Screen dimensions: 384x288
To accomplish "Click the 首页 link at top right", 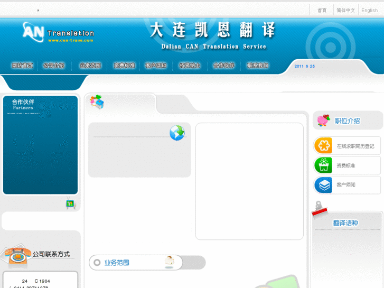I will click(x=322, y=10).
